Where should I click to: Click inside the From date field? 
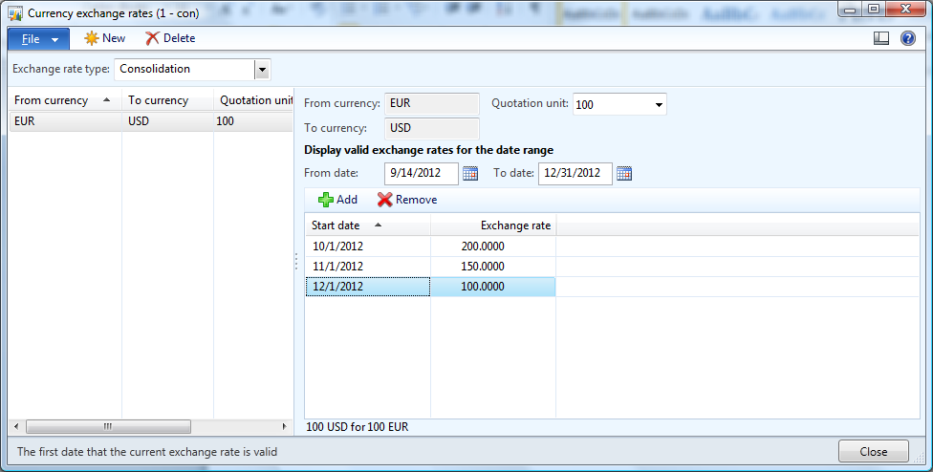click(421, 174)
